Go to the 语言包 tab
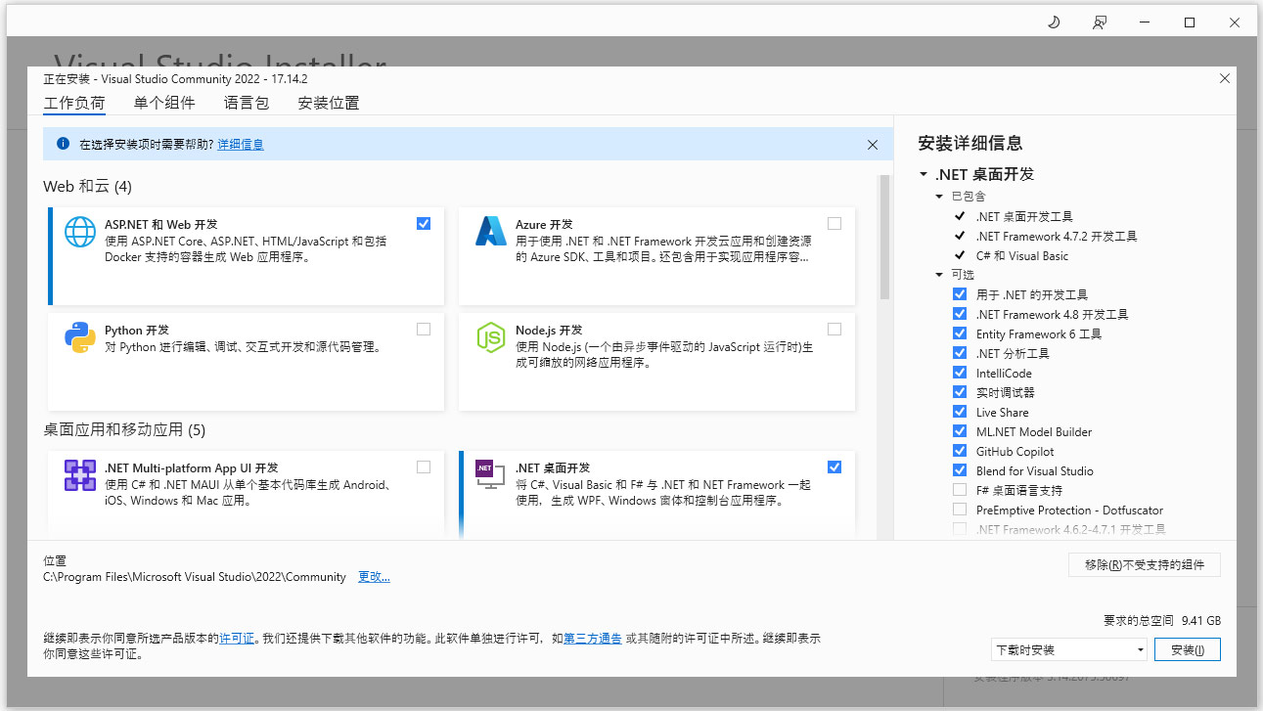 click(x=247, y=103)
